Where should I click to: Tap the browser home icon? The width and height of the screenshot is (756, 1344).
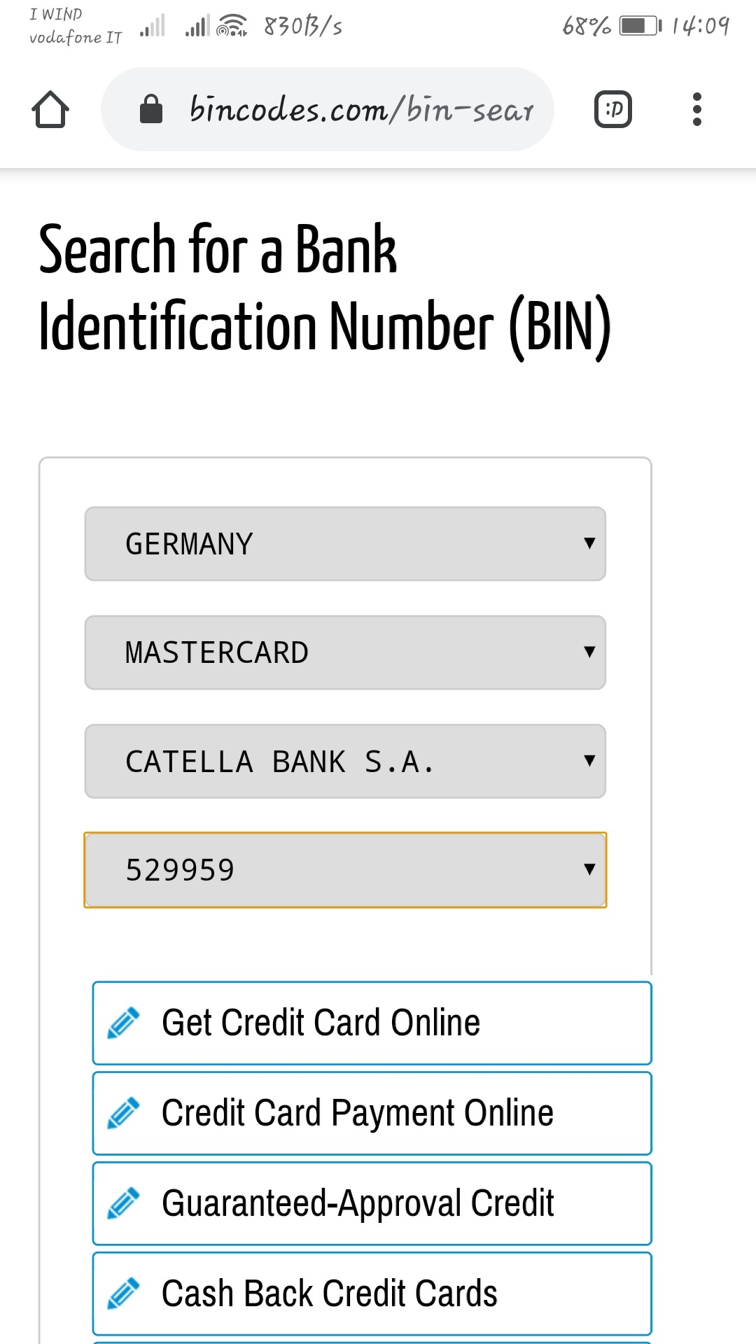coord(50,110)
